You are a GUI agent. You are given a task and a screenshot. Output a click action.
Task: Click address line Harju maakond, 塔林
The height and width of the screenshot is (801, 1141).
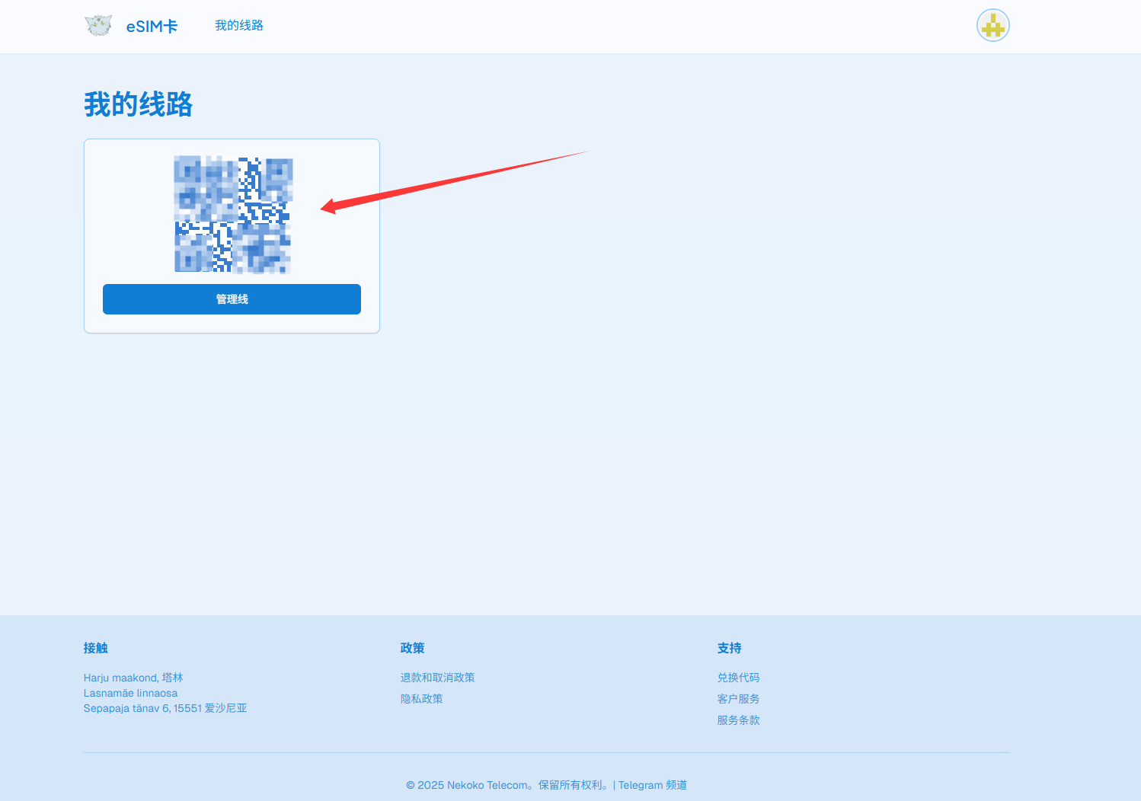point(133,678)
